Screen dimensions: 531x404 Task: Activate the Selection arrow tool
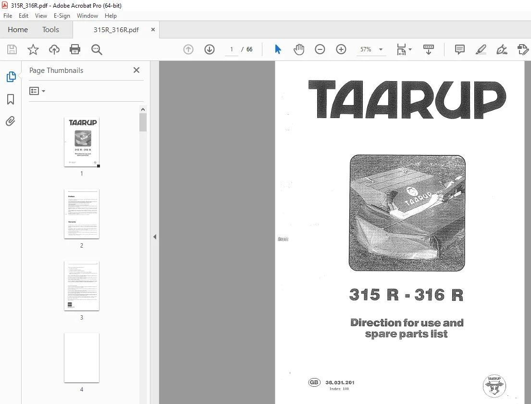tap(278, 49)
